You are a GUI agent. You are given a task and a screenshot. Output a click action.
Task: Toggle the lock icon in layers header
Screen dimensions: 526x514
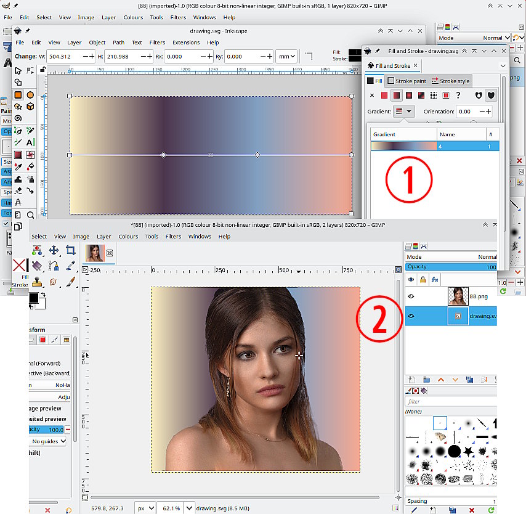pos(423,279)
